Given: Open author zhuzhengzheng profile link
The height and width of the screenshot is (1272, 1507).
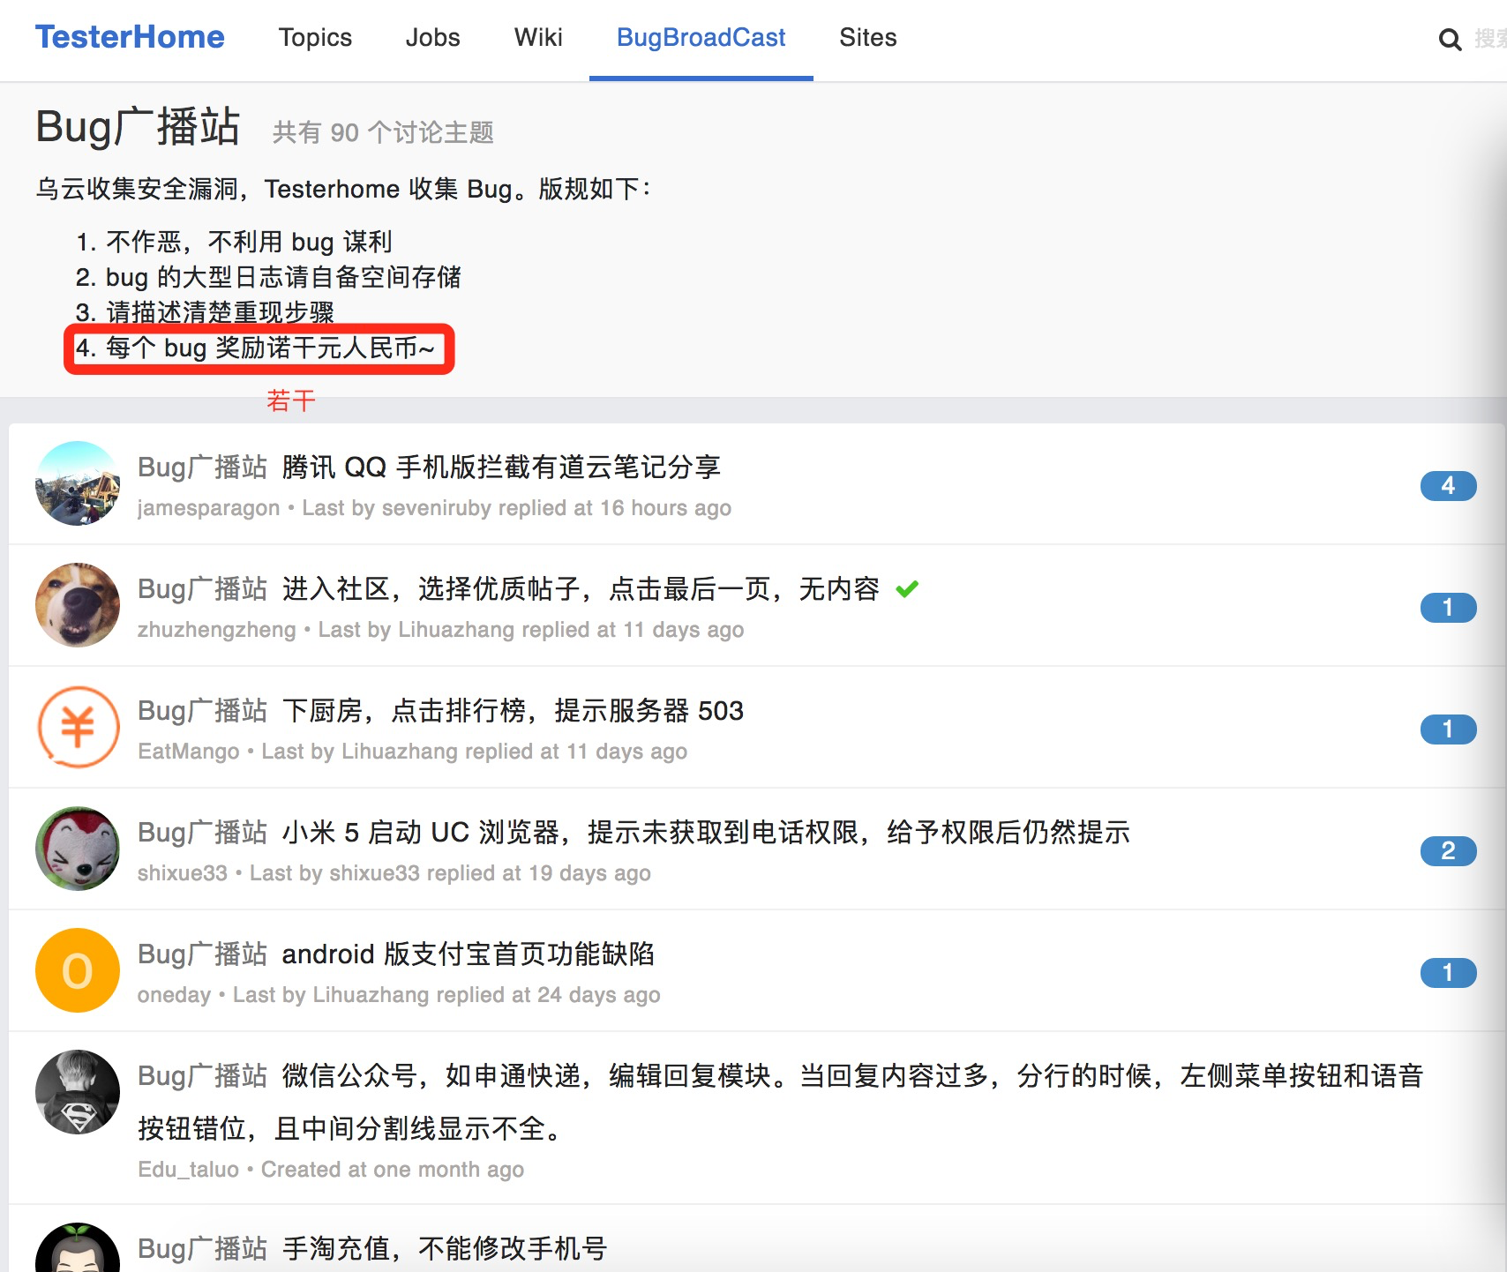Looking at the screenshot, I should [216, 630].
